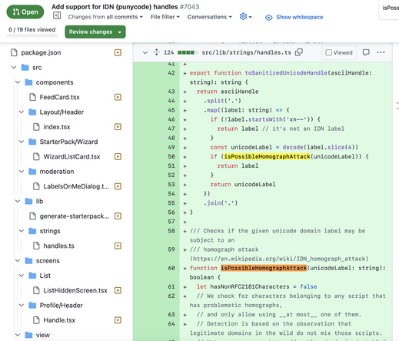Click the screens folder icon

28,261
